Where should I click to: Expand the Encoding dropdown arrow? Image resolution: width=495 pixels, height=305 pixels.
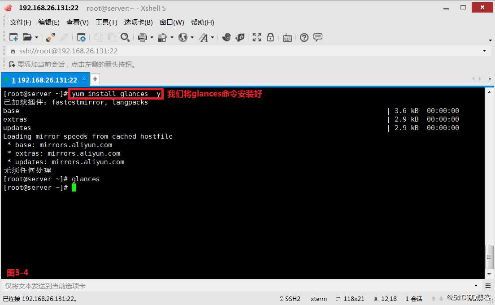tap(192, 38)
